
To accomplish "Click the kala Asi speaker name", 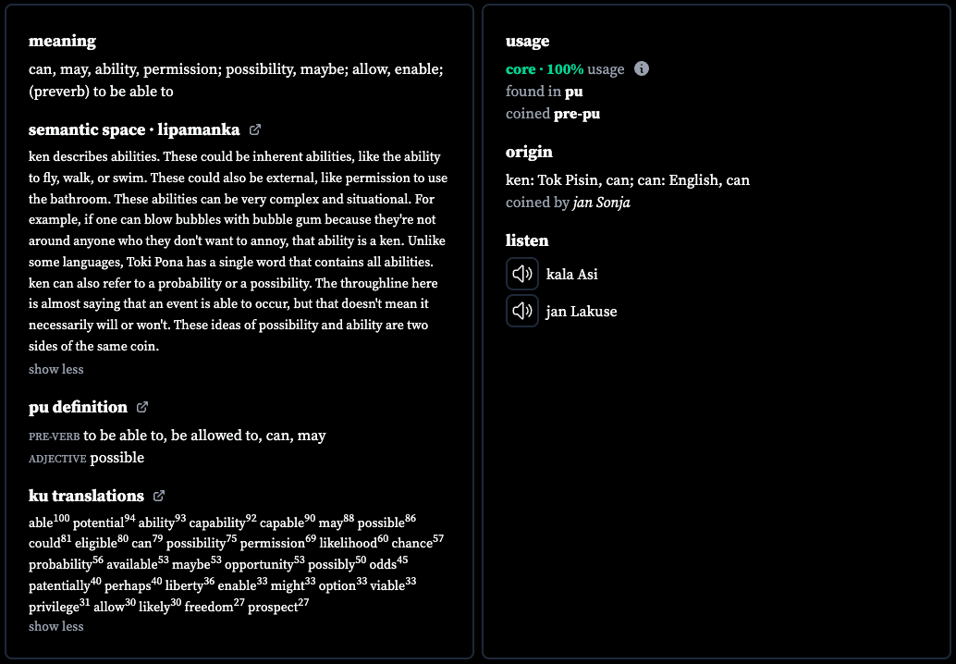I will [x=572, y=275].
